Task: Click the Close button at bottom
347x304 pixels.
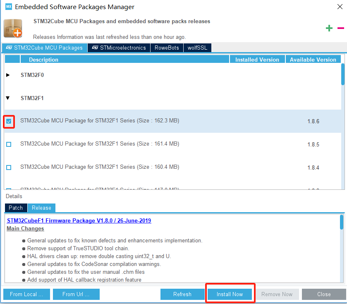Action: coord(324,294)
